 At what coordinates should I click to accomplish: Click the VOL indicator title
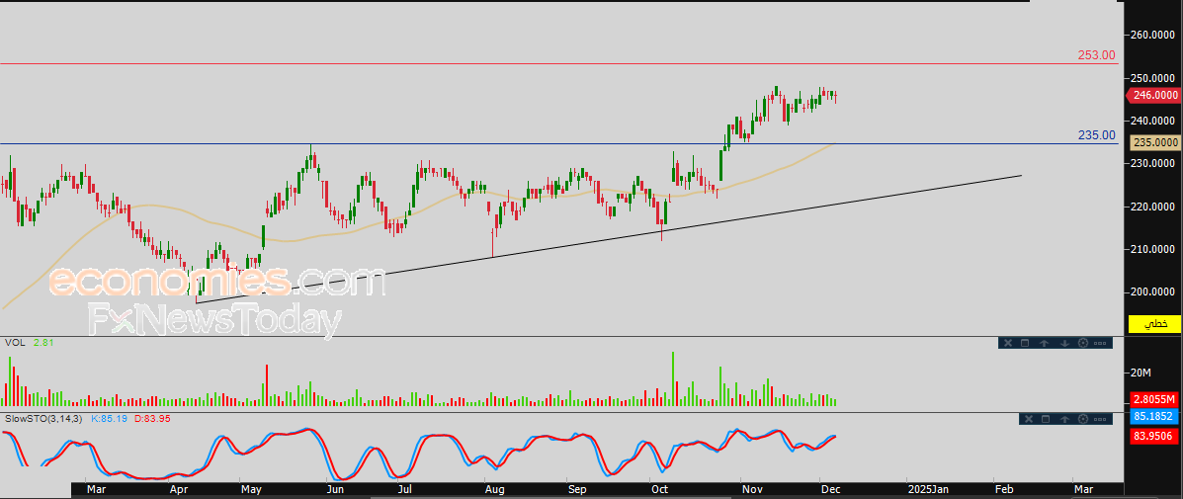[15, 342]
